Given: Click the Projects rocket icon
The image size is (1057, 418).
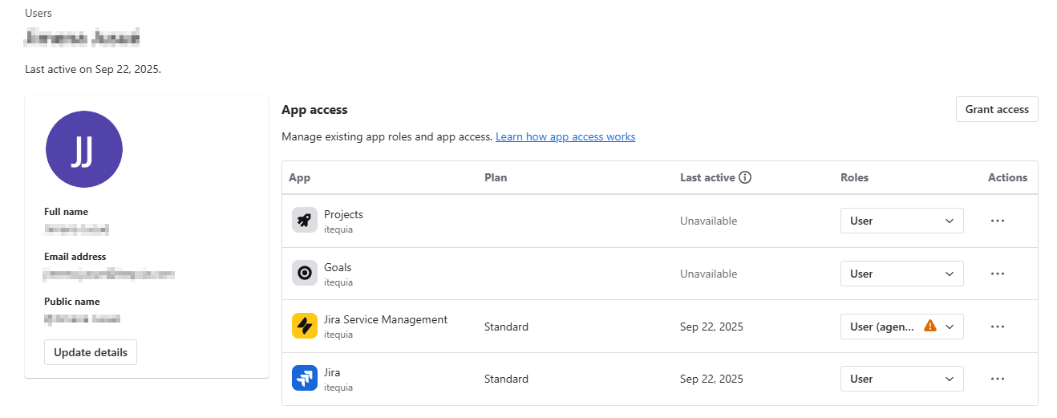Looking at the screenshot, I should [305, 221].
